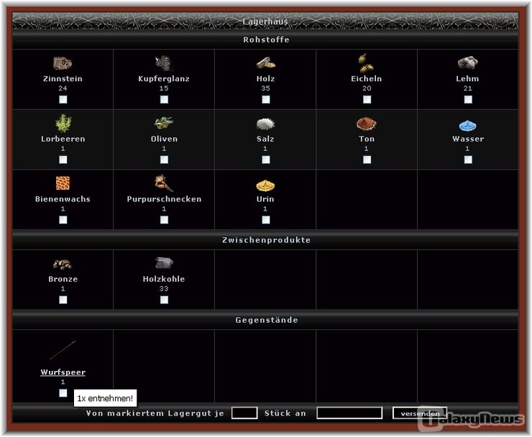Click 'Von markiertem Lagergut je' label
This screenshot has height=437, width=532.
(x=155, y=413)
